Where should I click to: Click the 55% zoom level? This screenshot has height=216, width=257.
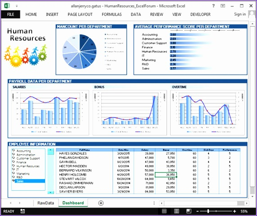coord(244,211)
